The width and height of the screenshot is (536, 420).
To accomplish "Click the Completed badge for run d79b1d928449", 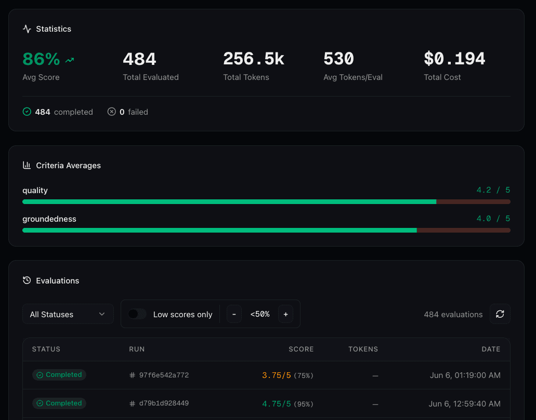I will pyautogui.click(x=59, y=403).
